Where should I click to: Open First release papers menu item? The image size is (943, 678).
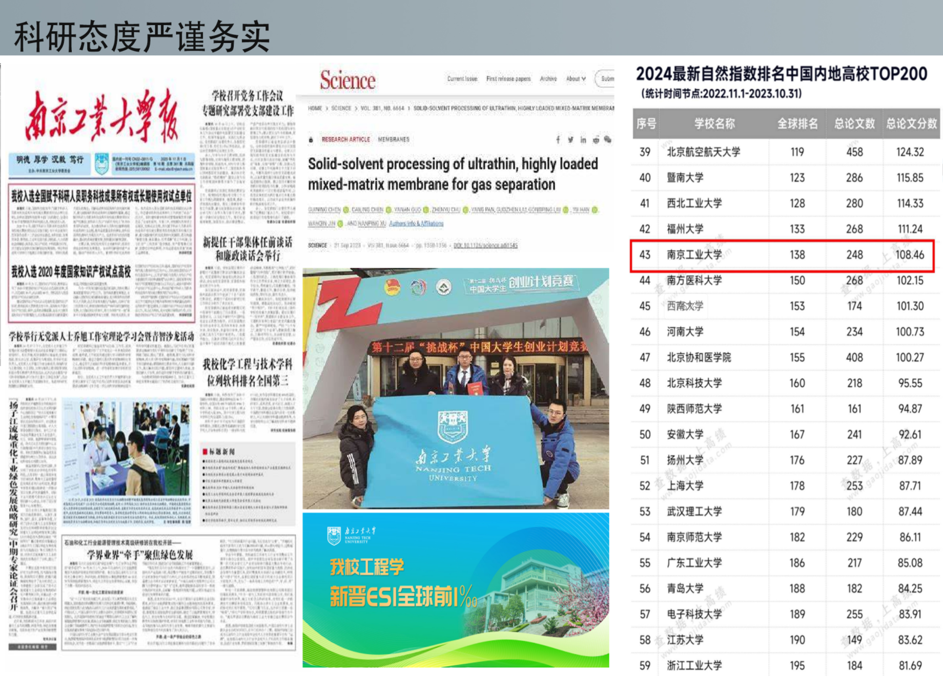point(508,79)
